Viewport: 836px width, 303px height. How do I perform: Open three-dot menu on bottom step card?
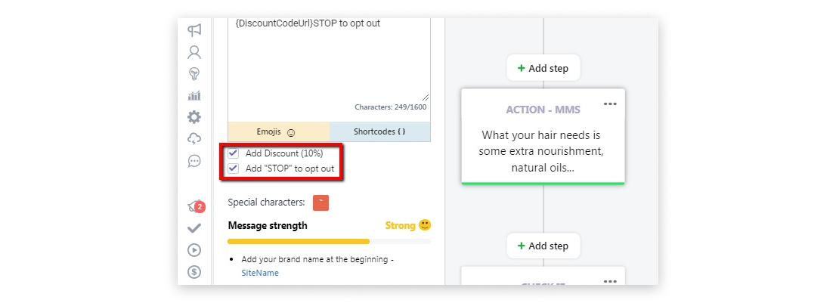point(610,280)
